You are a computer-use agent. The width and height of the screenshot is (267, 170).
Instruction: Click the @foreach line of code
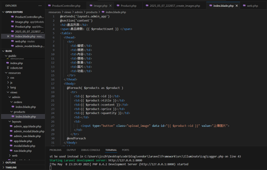click(95, 88)
